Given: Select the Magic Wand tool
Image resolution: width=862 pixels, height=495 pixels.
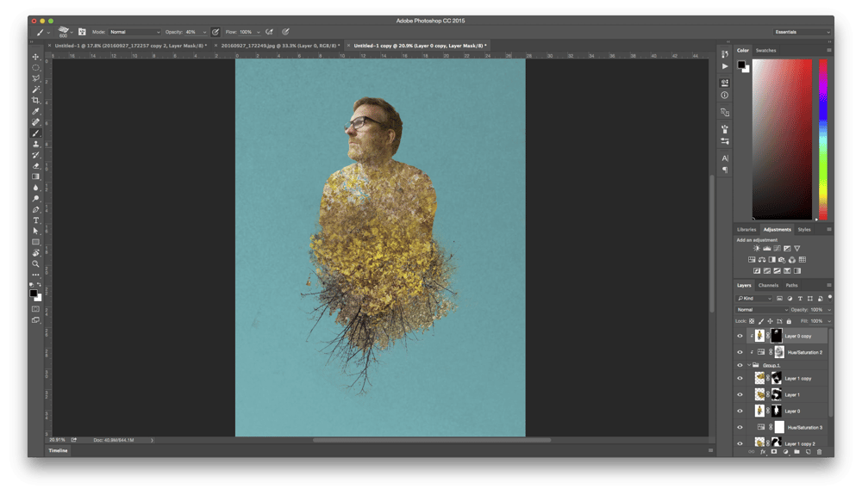Looking at the screenshot, I should click(35, 90).
